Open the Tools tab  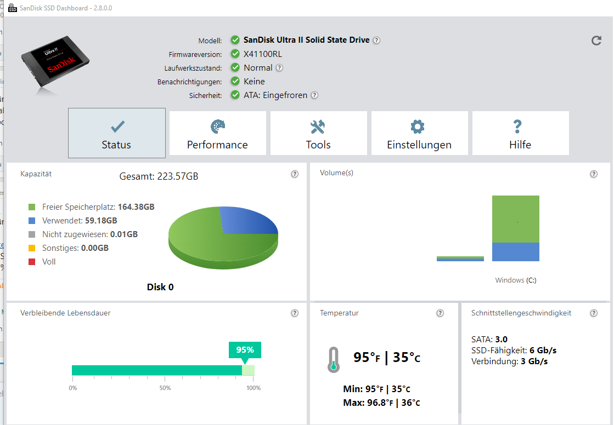[x=318, y=133]
